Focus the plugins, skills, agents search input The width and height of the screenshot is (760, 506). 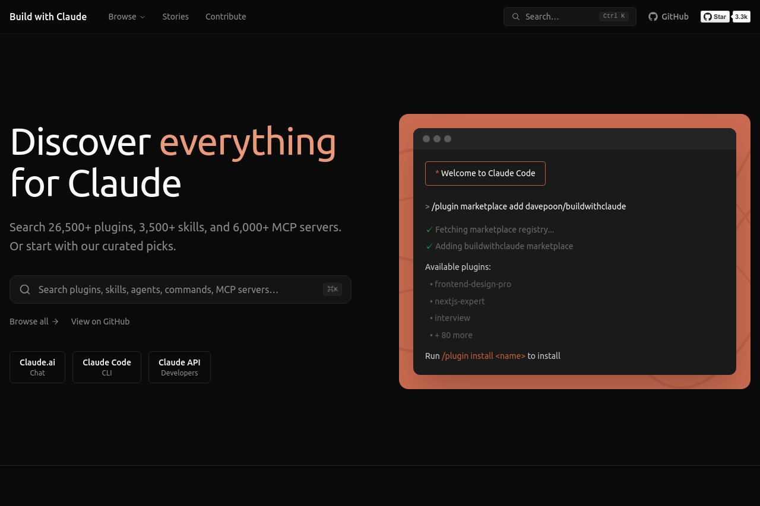(180, 289)
